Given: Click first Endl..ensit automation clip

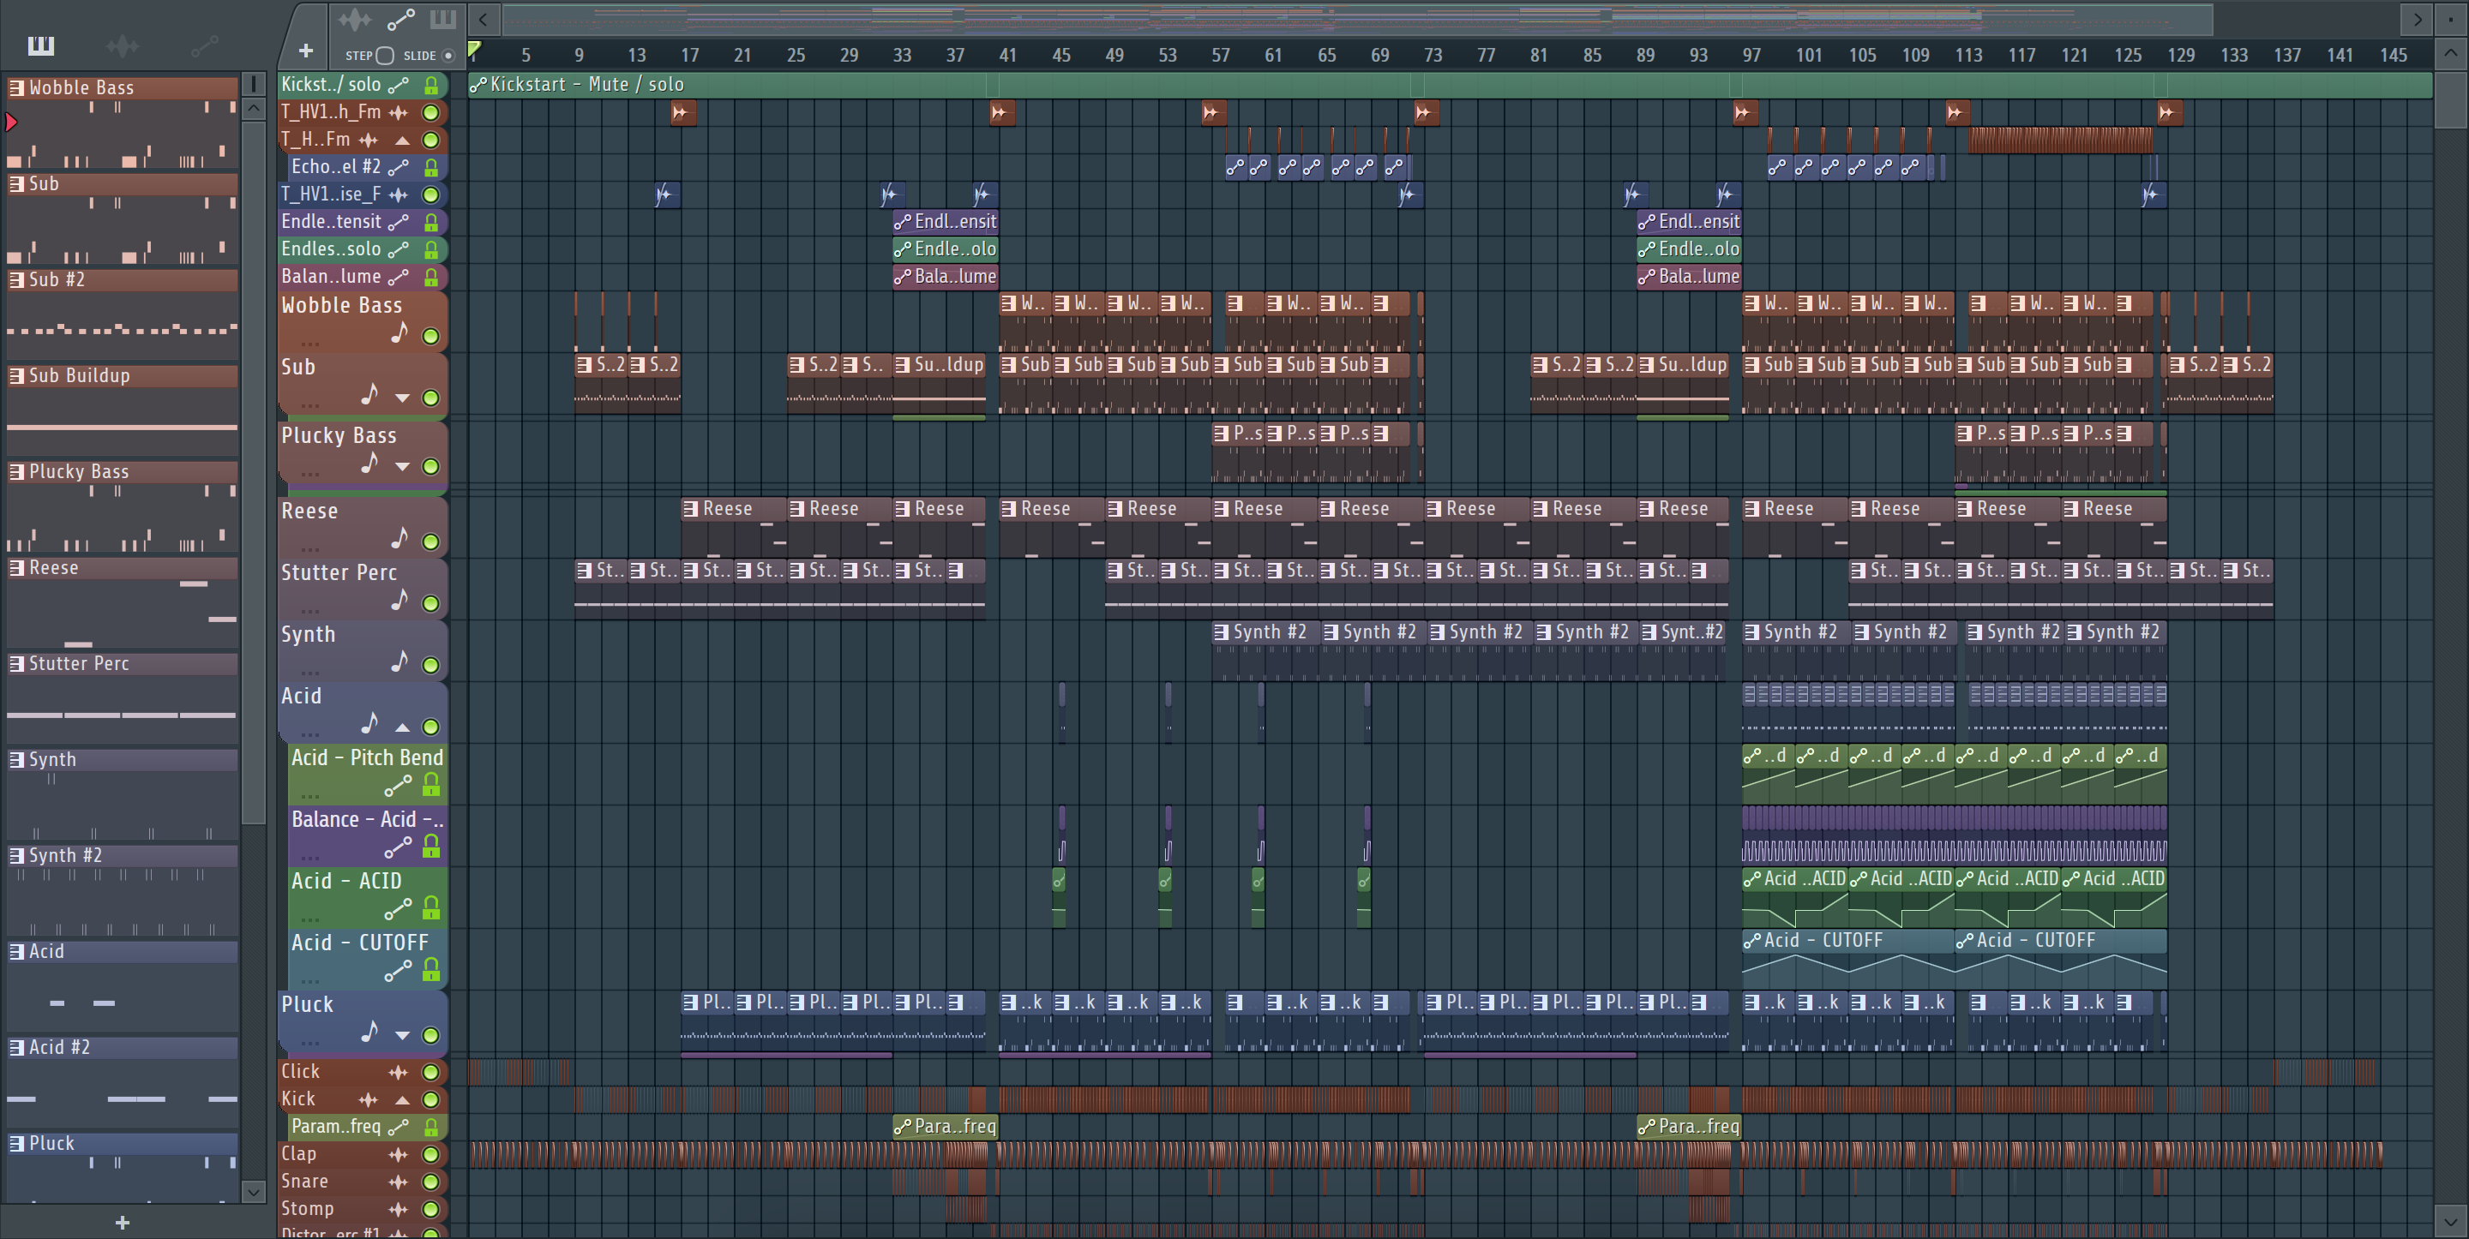Looking at the screenshot, I should pos(945,221).
